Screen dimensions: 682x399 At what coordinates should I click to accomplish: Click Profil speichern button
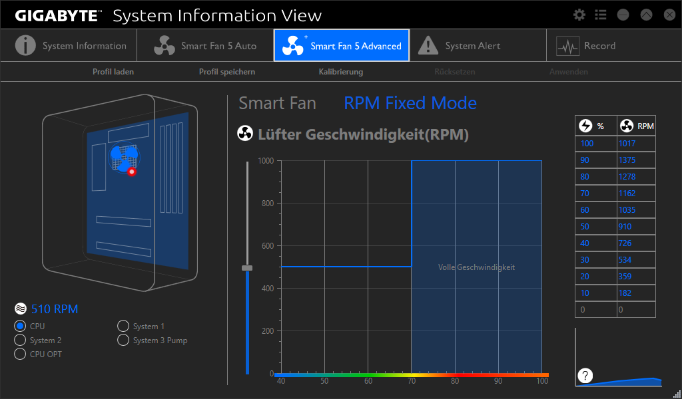(227, 72)
